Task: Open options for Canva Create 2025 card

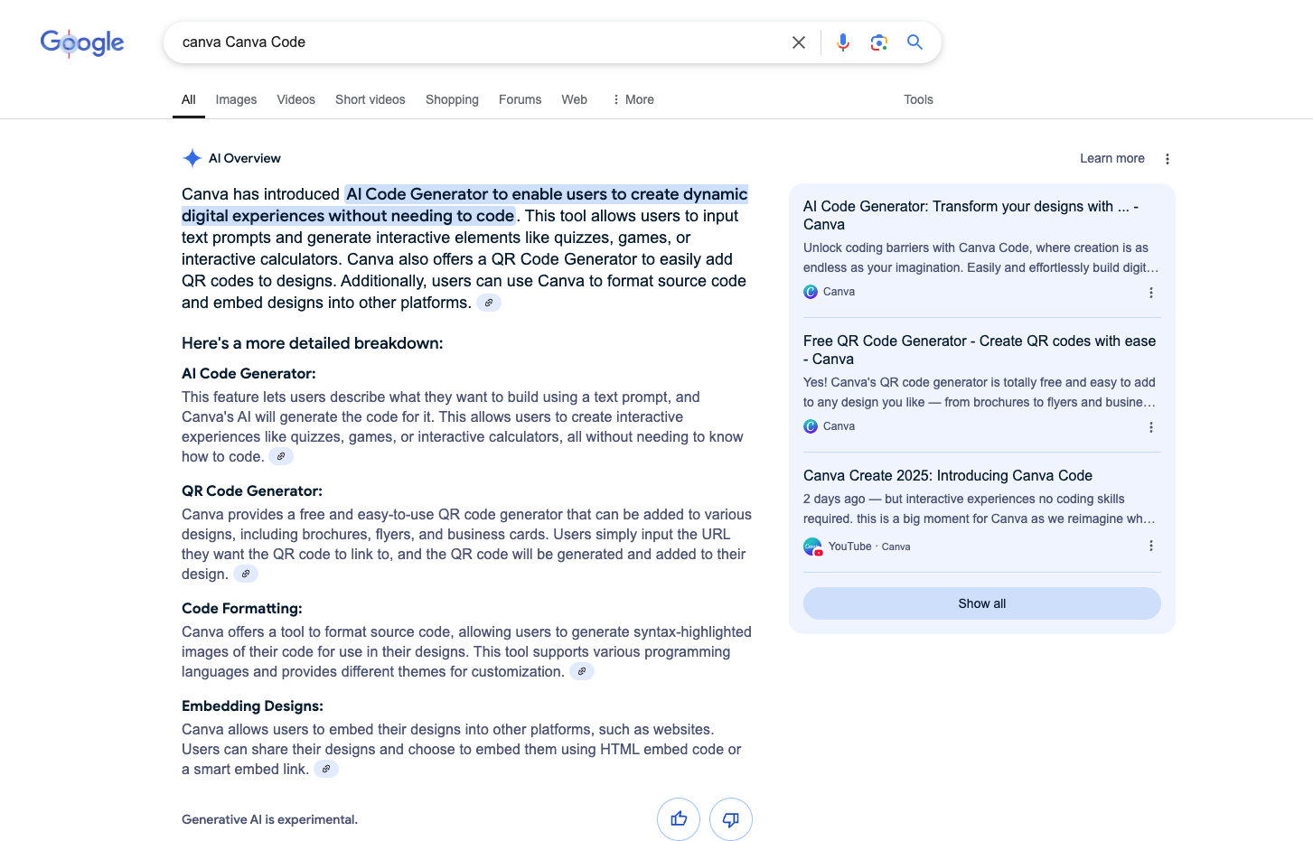Action: coord(1151,546)
